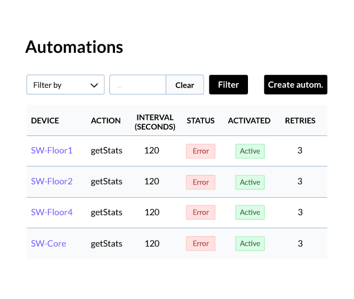Viewport: 354px width, 299px height.
Task: Click retries value 3 for SW-Floor1
Action: (300, 151)
